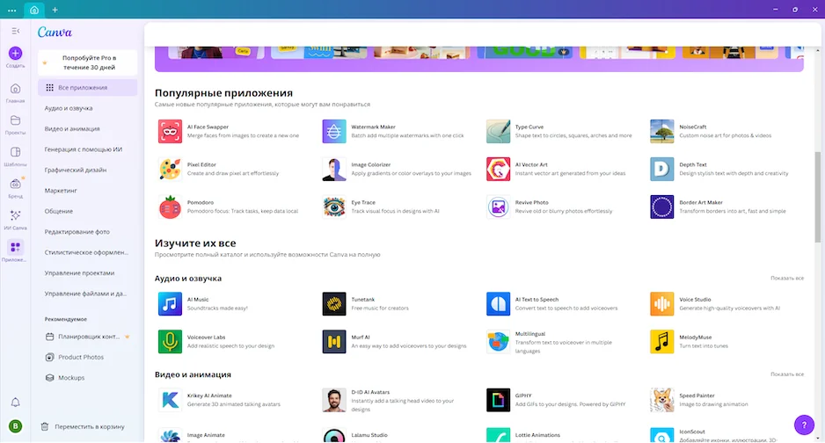The image size is (825, 443).
Task: Open Бренд brand kit in sidebar
Action: pyautogui.click(x=15, y=187)
